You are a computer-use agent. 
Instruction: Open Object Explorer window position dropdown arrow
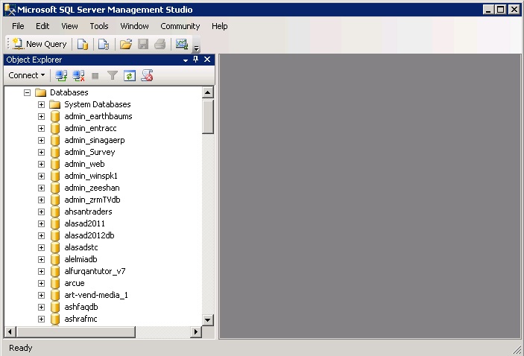(x=186, y=60)
